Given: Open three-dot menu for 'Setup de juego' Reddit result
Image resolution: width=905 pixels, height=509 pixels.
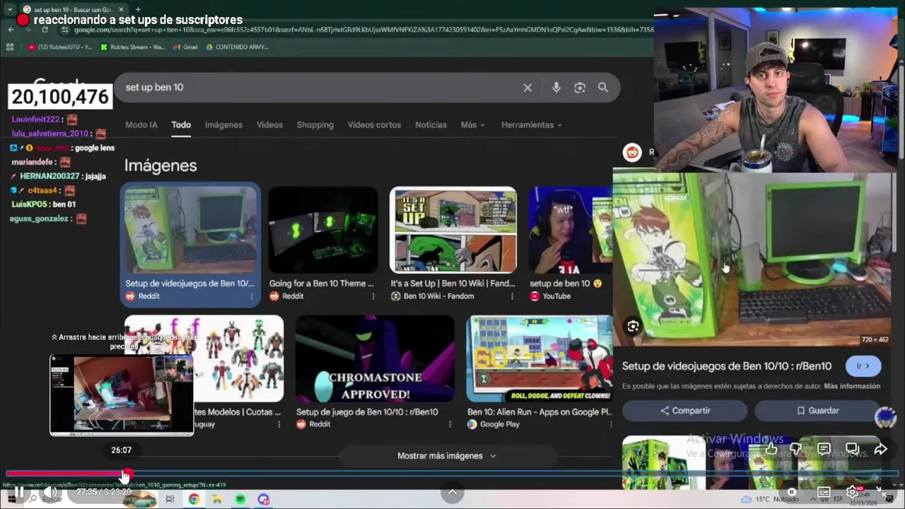Looking at the screenshot, I should (x=450, y=424).
